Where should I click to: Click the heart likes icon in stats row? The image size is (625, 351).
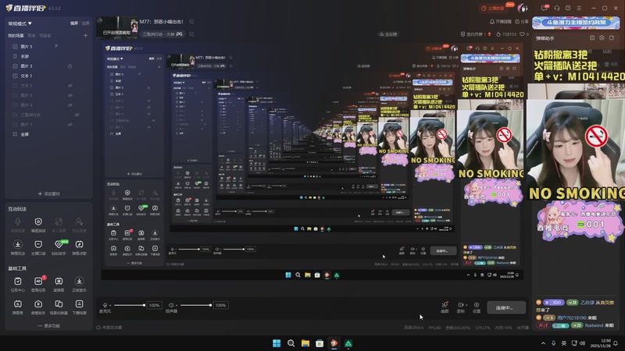click(x=522, y=34)
